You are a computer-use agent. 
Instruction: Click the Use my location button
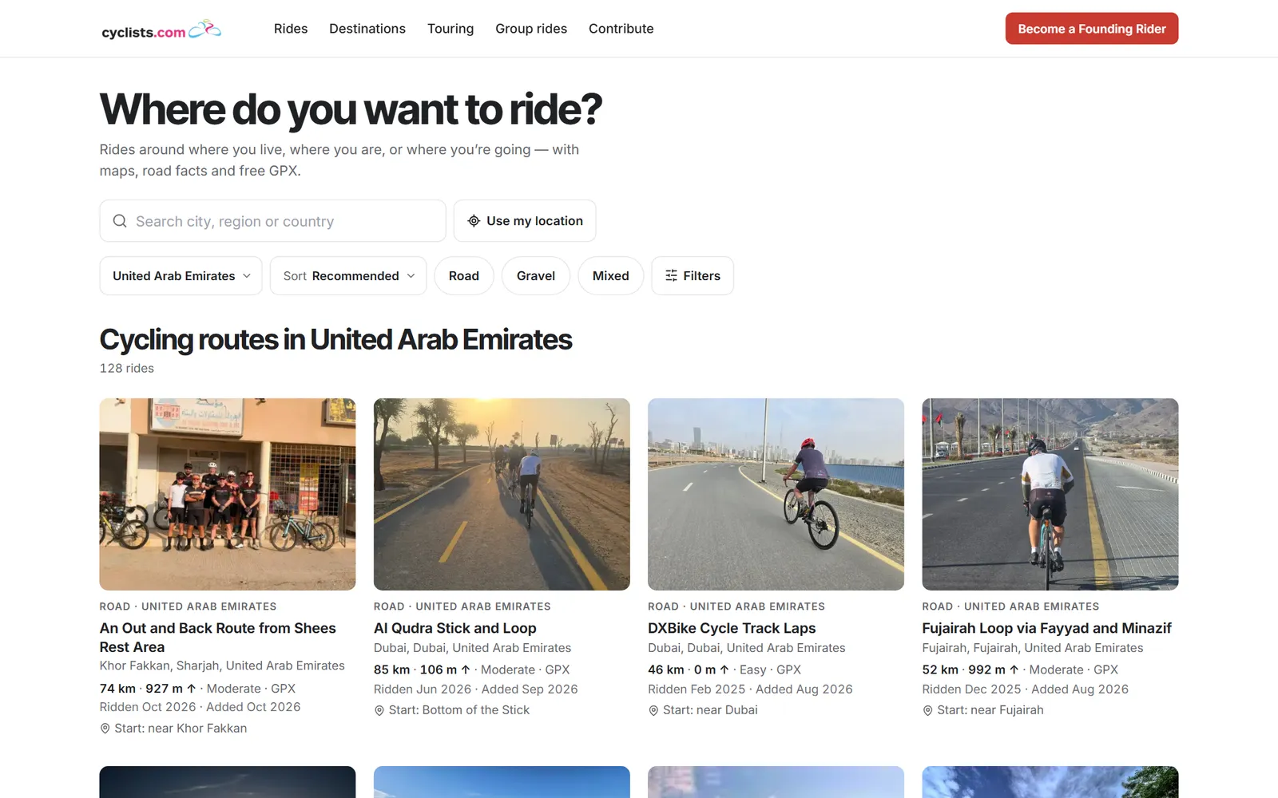[x=525, y=221]
